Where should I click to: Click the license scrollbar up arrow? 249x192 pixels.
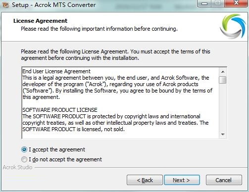[x=223, y=72]
